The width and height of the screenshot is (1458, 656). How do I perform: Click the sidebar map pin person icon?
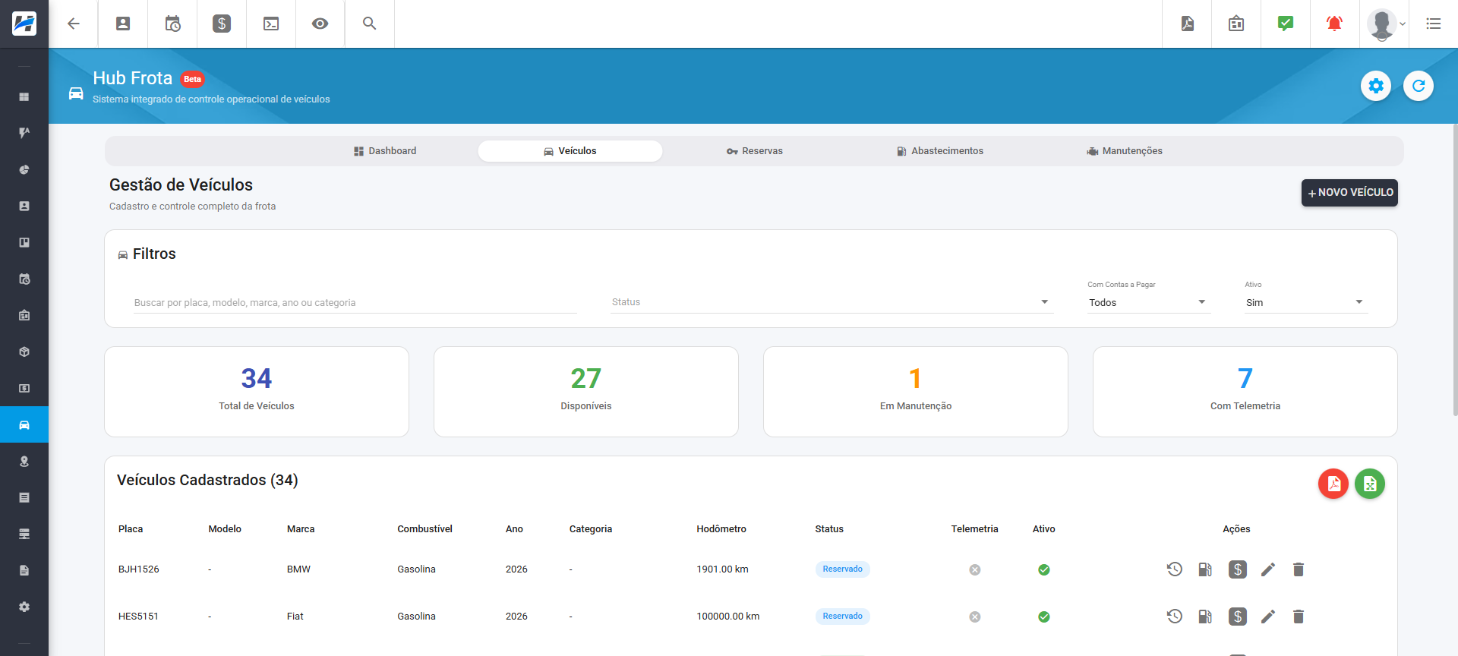24,461
